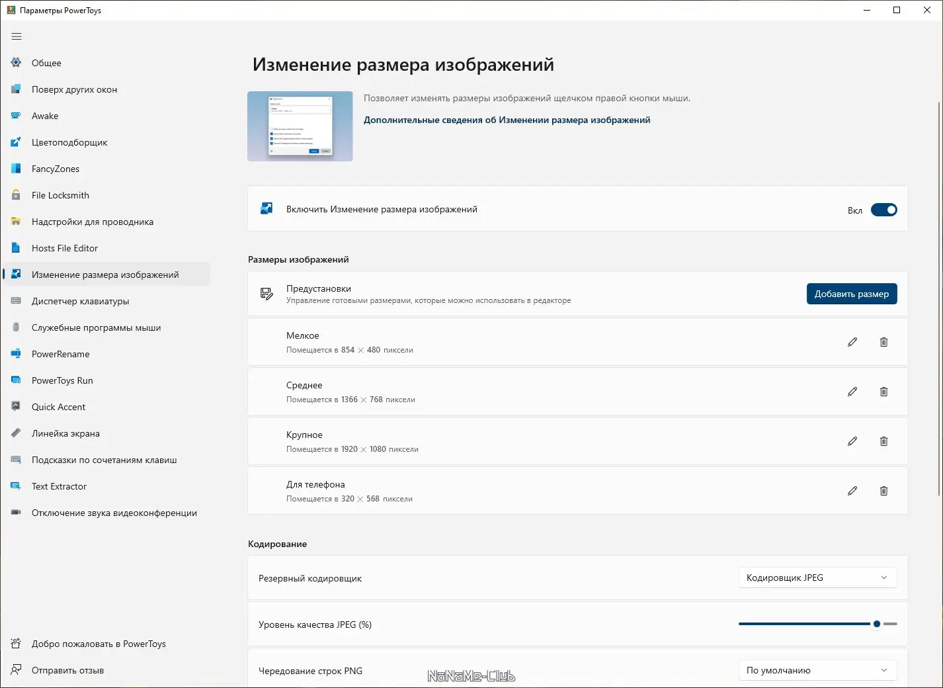The height and width of the screenshot is (688, 943).
Task: Click the Цветоподборщик color picker icon
Action: [16, 142]
